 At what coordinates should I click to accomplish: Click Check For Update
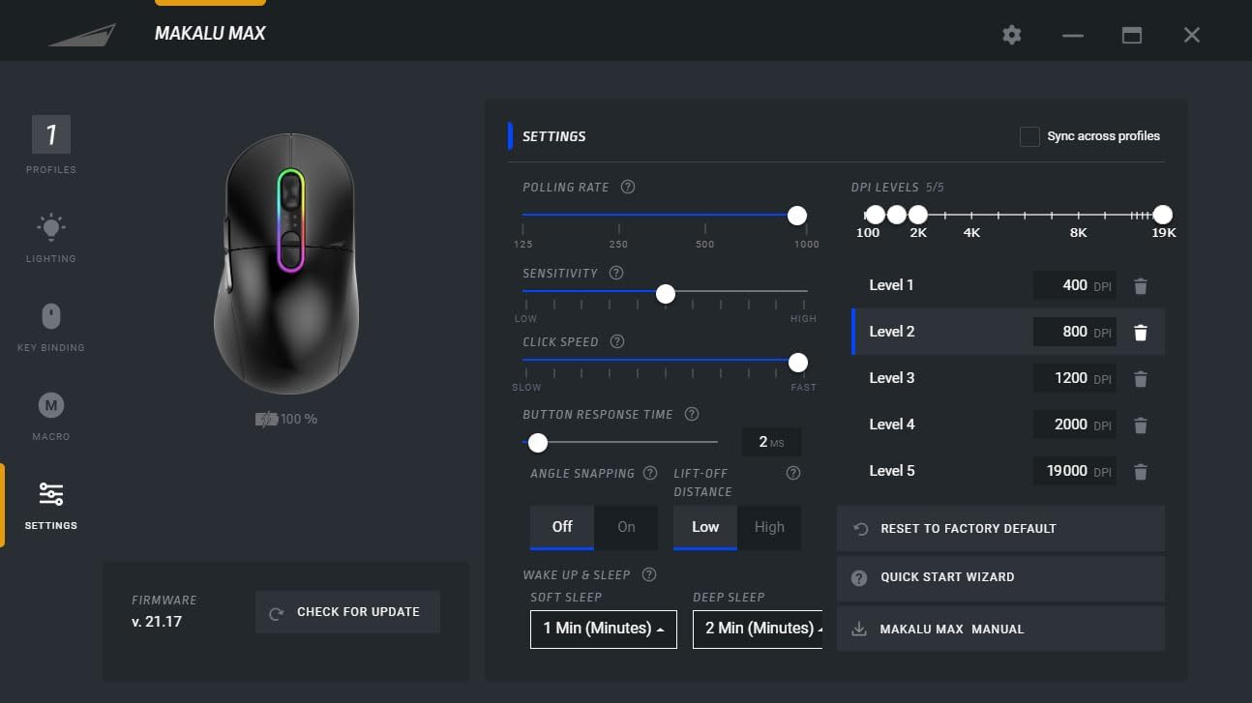pos(347,611)
